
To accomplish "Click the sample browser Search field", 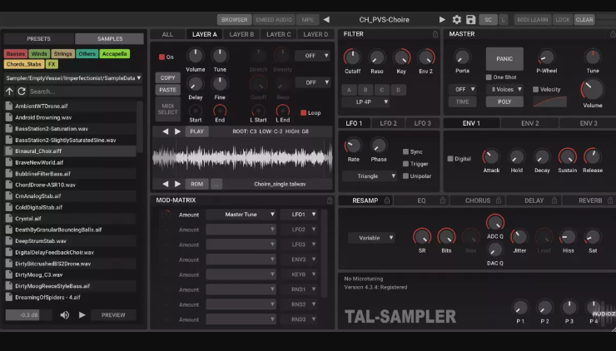I will tap(85, 91).
